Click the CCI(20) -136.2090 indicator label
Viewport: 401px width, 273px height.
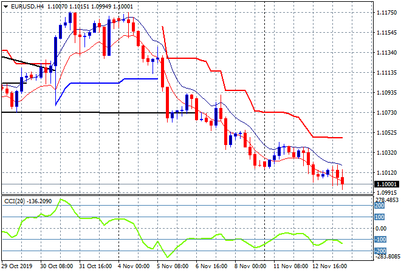pyautogui.click(x=28, y=201)
